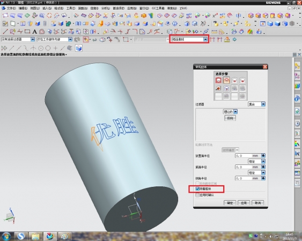Select the Text 'A' tool icon

(34, 32)
